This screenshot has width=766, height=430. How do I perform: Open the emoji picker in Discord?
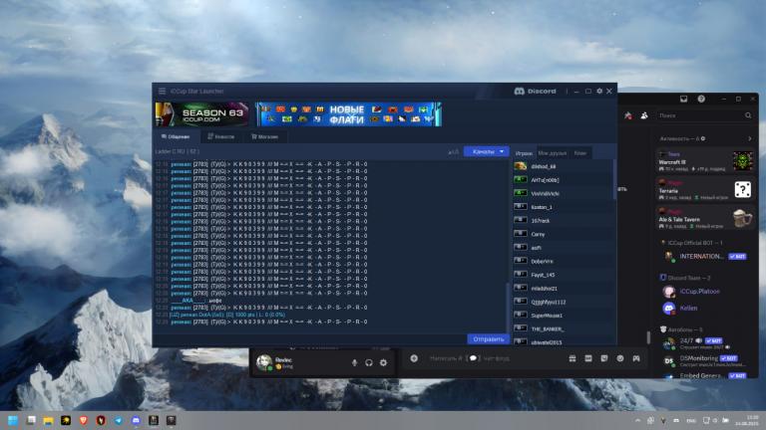tap(620, 358)
